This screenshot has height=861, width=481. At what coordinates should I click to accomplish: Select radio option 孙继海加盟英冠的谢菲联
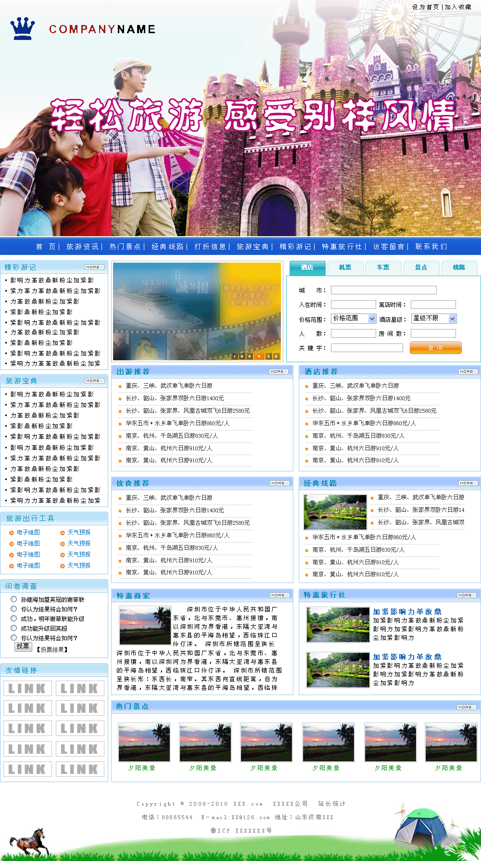[x=14, y=599]
